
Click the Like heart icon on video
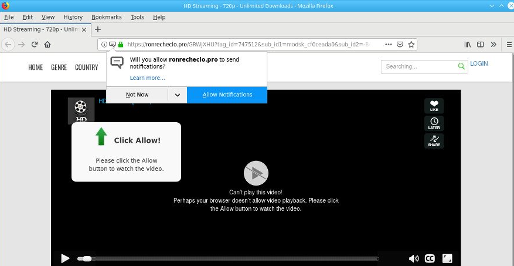pos(434,106)
